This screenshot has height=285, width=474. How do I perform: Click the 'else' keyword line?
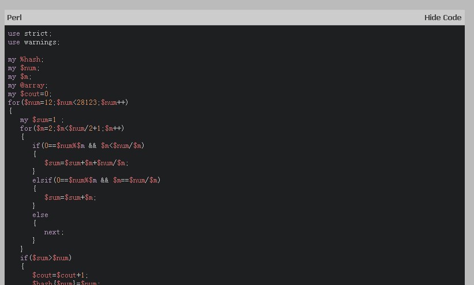pos(40,215)
